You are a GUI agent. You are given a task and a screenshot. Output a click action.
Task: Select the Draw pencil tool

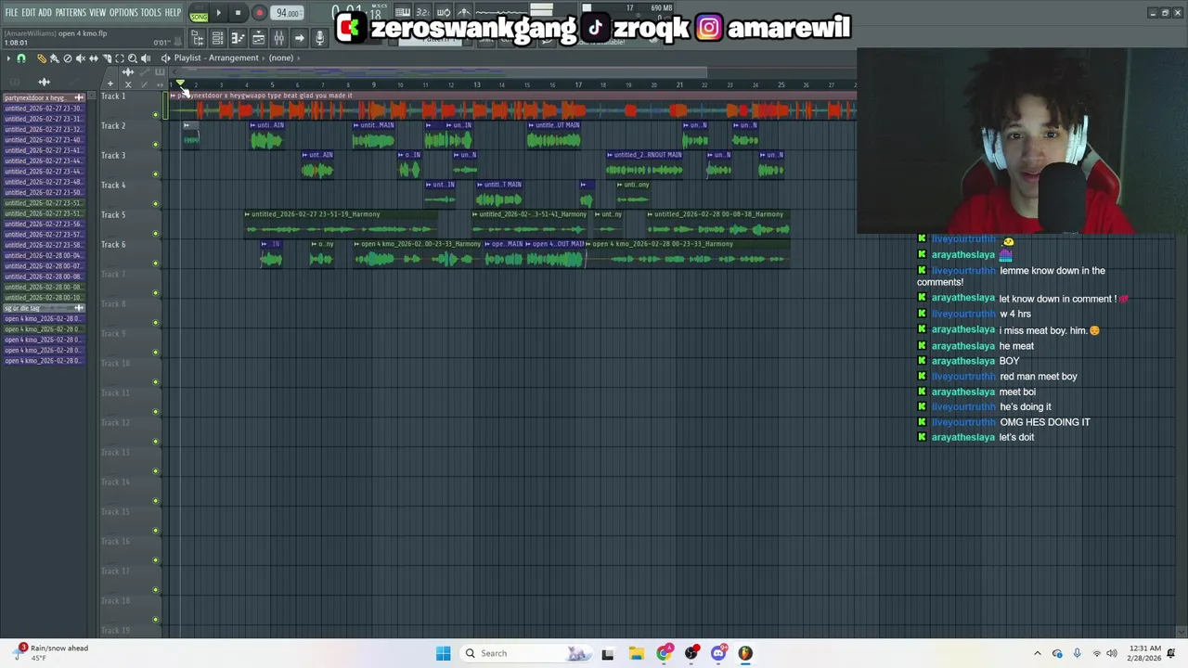(x=41, y=58)
